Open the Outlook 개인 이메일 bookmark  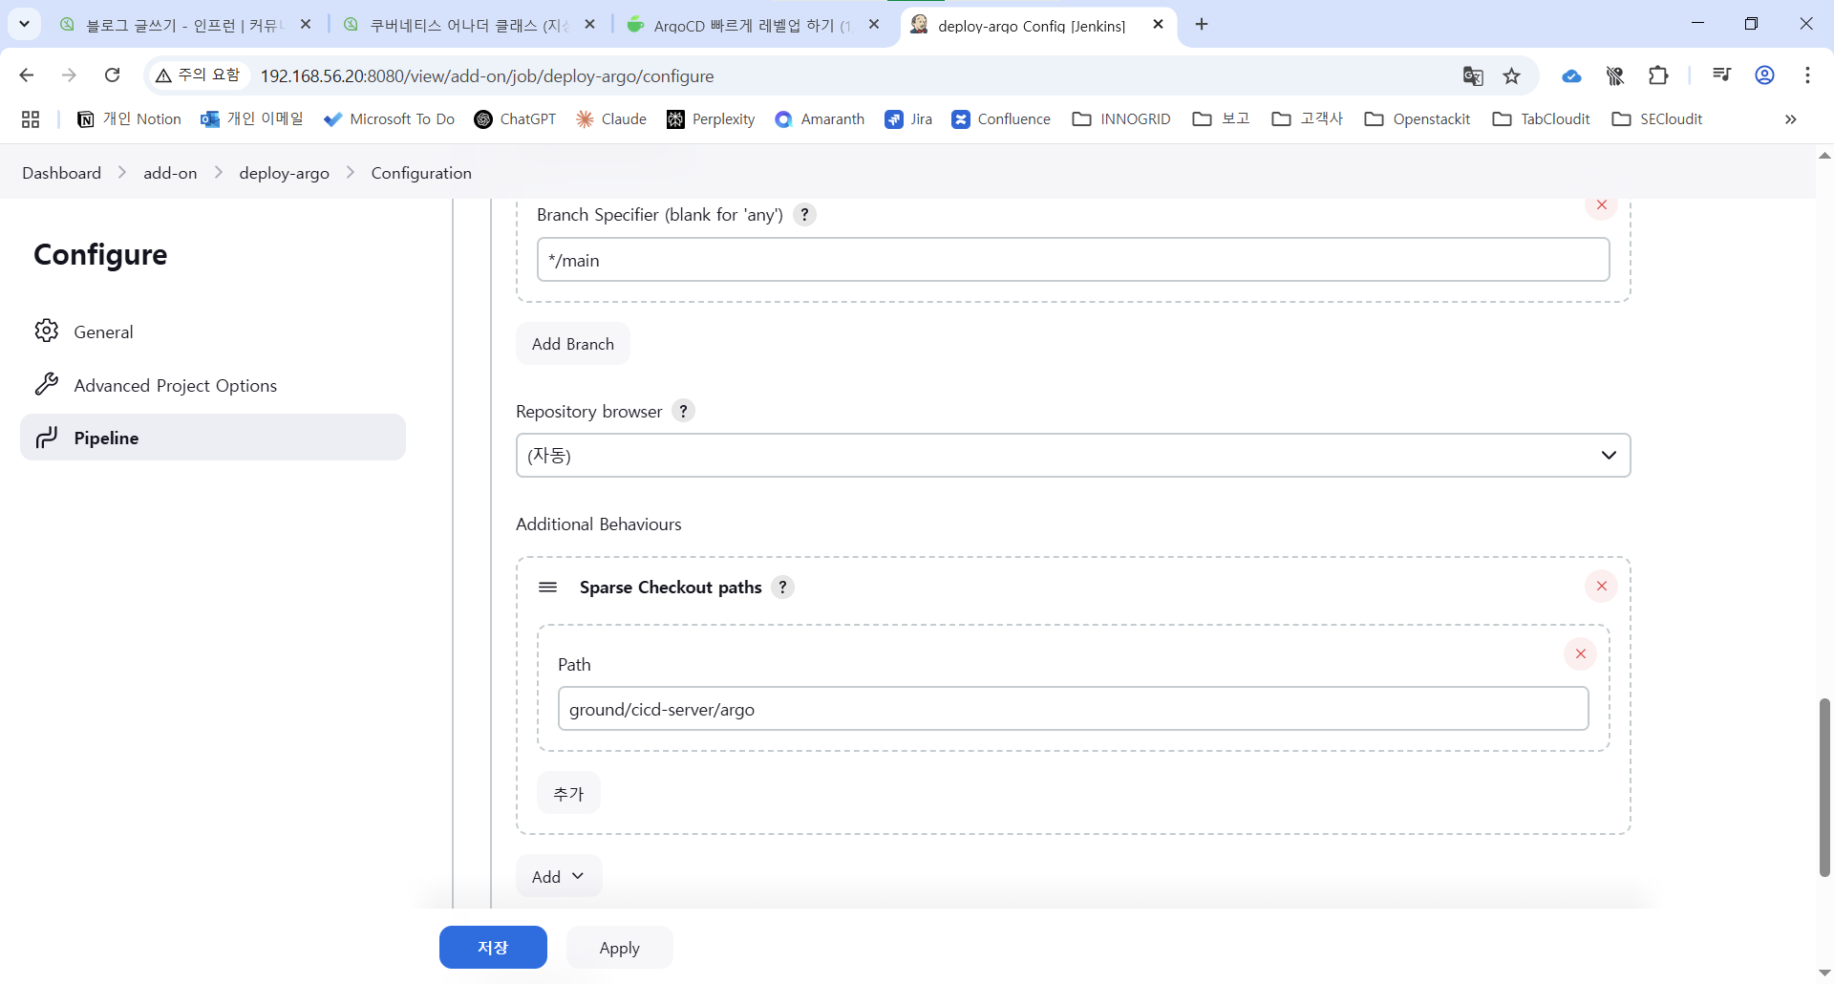pos(251,119)
